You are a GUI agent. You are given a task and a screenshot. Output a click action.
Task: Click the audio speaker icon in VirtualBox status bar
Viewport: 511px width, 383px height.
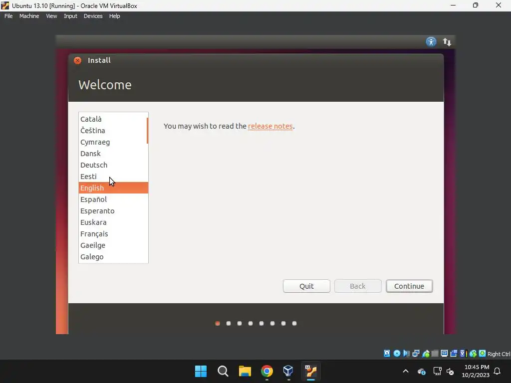click(x=406, y=354)
